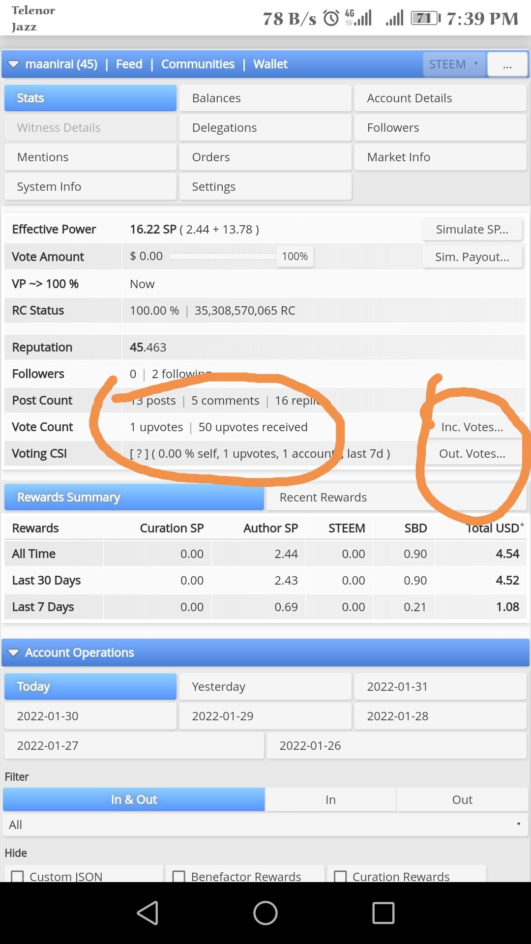Viewport: 531px width, 944px height.
Task: Tap the Android back navigation icon
Action: coord(147,913)
